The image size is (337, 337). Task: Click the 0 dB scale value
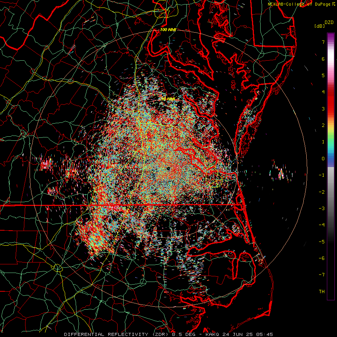[x=323, y=159]
